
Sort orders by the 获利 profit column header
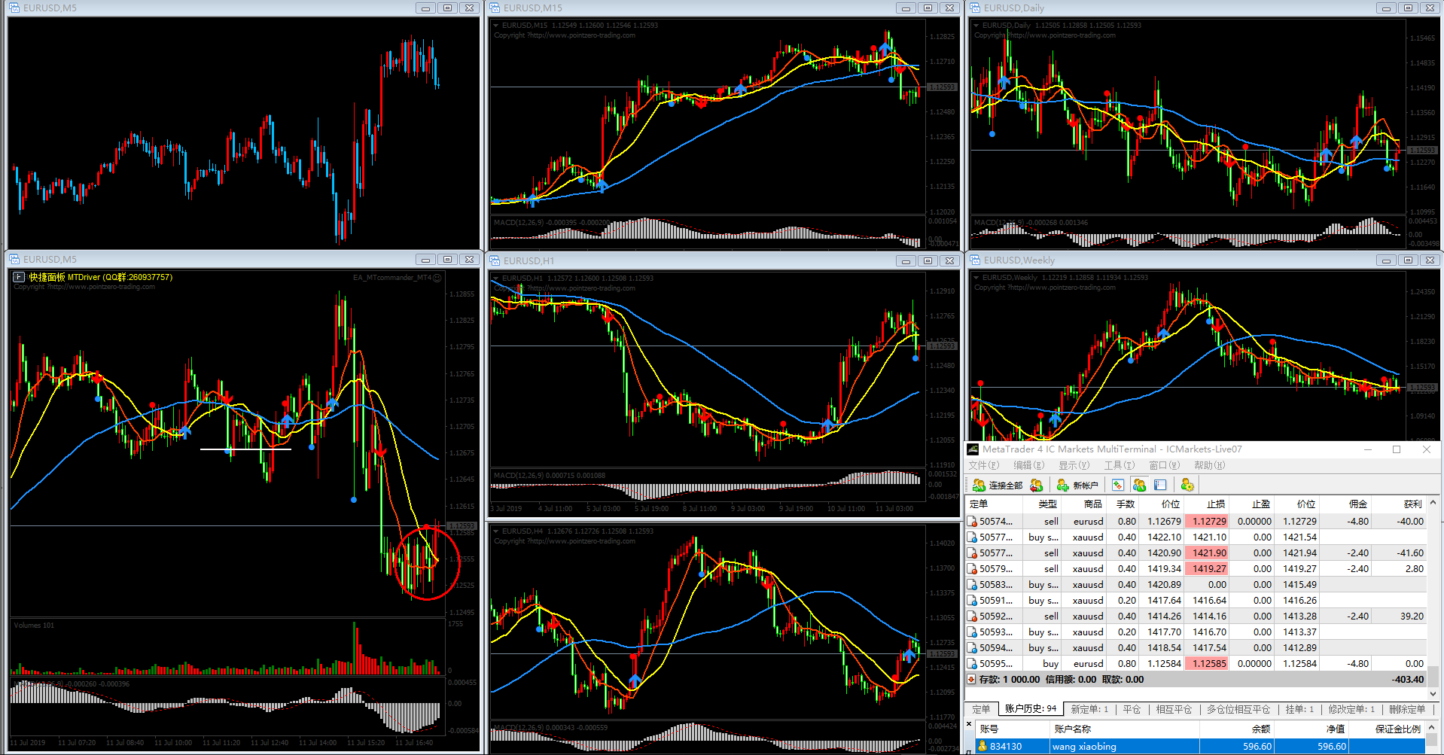[1398, 504]
